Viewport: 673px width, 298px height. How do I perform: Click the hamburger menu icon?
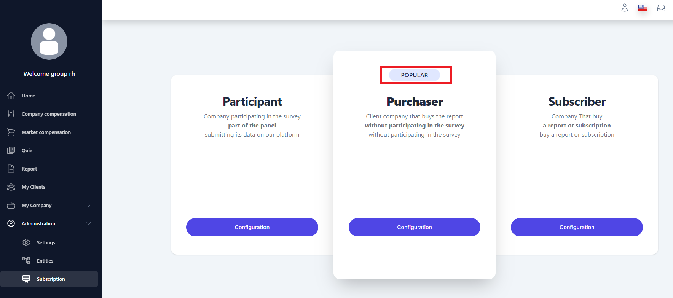click(x=119, y=8)
